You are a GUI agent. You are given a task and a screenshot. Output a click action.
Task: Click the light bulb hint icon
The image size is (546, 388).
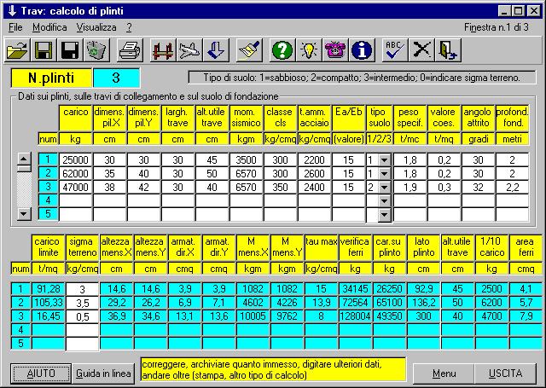[x=309, y=50]
